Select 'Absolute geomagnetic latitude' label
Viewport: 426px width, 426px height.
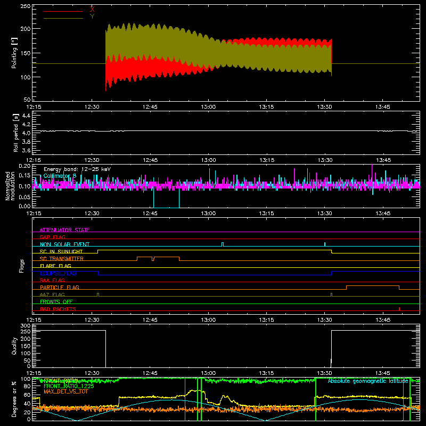tap(368, 381)
